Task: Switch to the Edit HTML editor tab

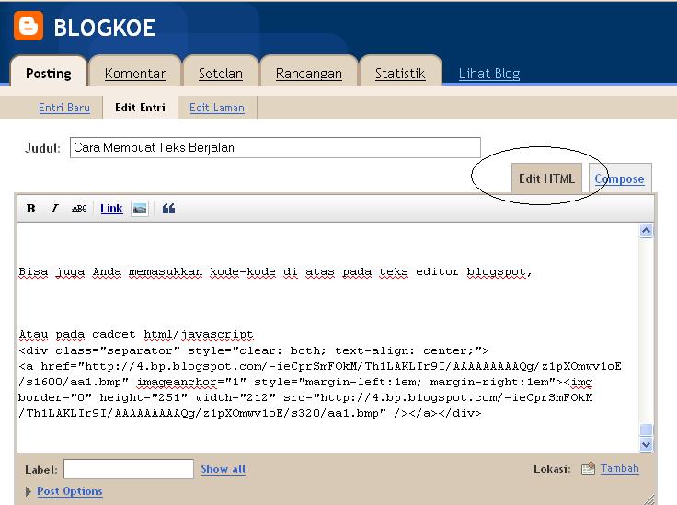Action: coord(546,178)
